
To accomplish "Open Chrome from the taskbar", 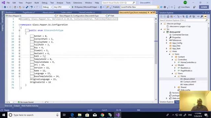I will coord(103,115).
